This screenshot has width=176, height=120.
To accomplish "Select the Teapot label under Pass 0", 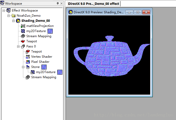I will [x=37, y=52].
